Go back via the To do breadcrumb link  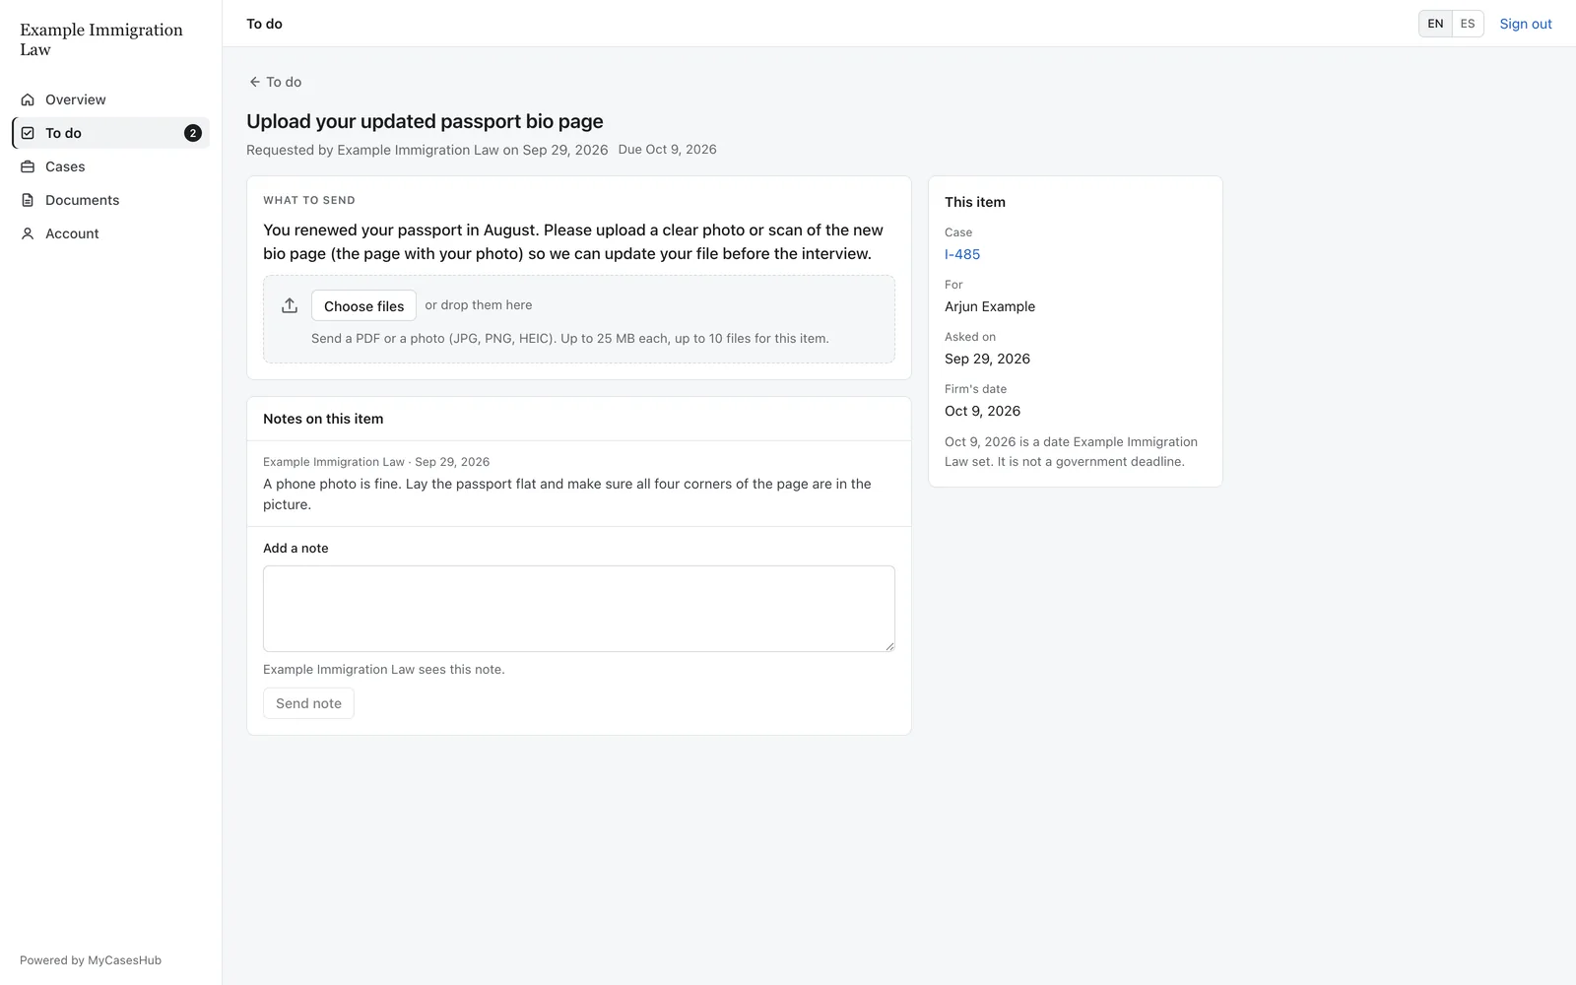[x=275, y=82]
